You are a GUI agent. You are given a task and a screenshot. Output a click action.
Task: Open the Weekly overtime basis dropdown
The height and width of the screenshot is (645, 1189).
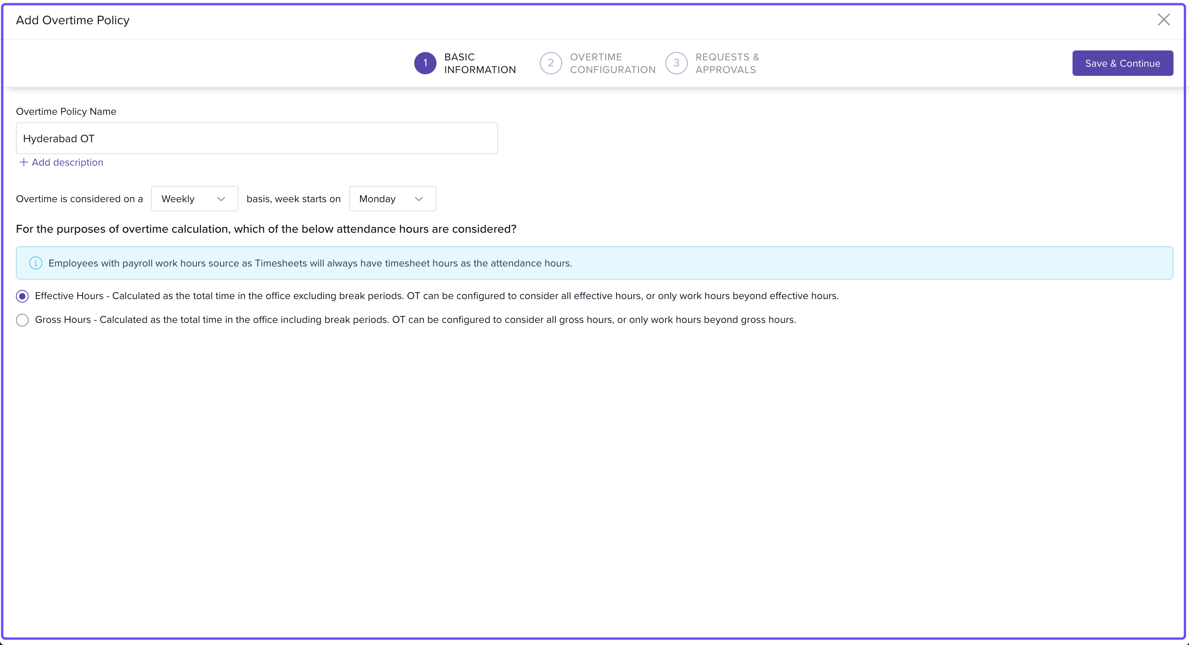[x=194, y=199]
